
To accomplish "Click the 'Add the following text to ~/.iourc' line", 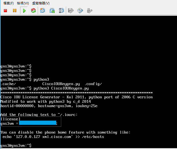I will pyautogui.click(x=39, y=115).
